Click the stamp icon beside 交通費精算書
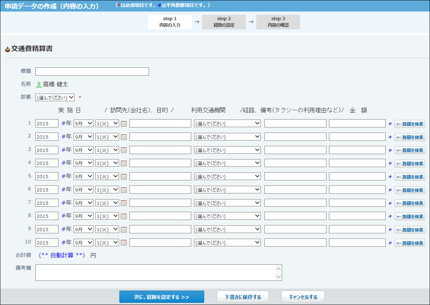 pyautogui.click(x=8, y=49)
